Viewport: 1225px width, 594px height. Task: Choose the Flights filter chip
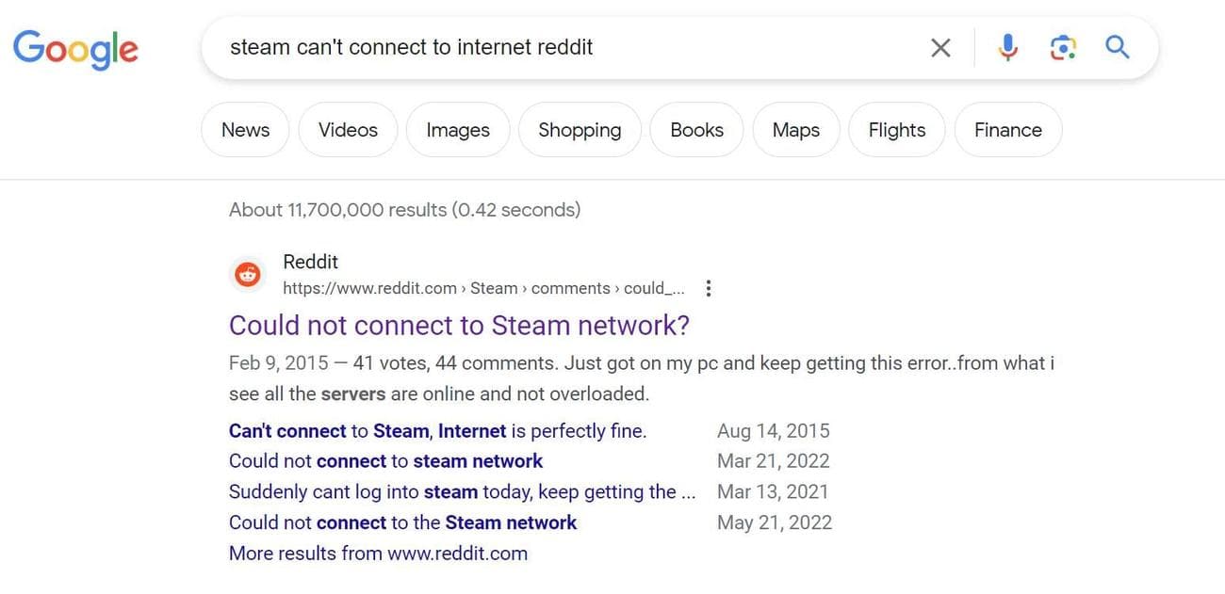[x=897, y=130]
